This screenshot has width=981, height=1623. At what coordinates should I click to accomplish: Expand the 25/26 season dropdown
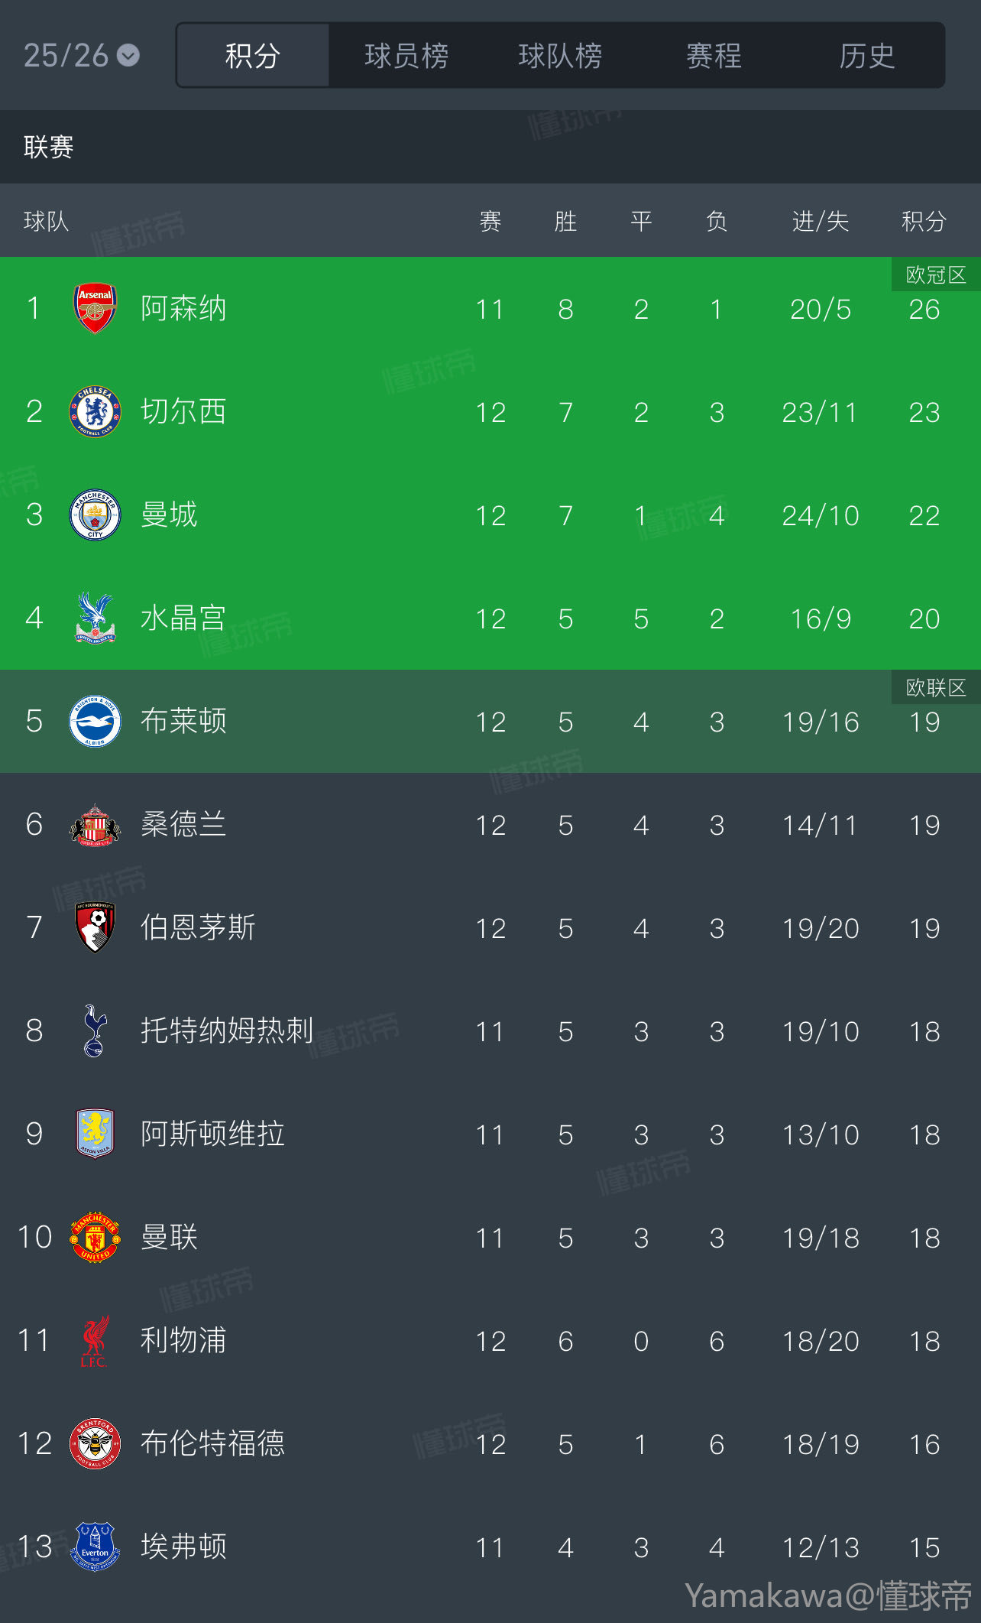(81, 55)
